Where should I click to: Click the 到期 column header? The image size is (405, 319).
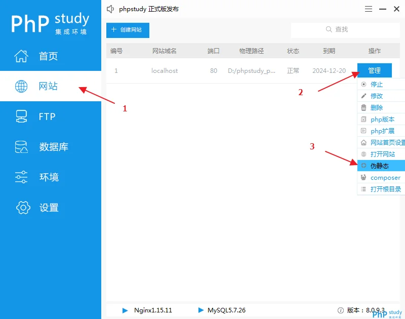pyautogui.click(x=329, y=51)
